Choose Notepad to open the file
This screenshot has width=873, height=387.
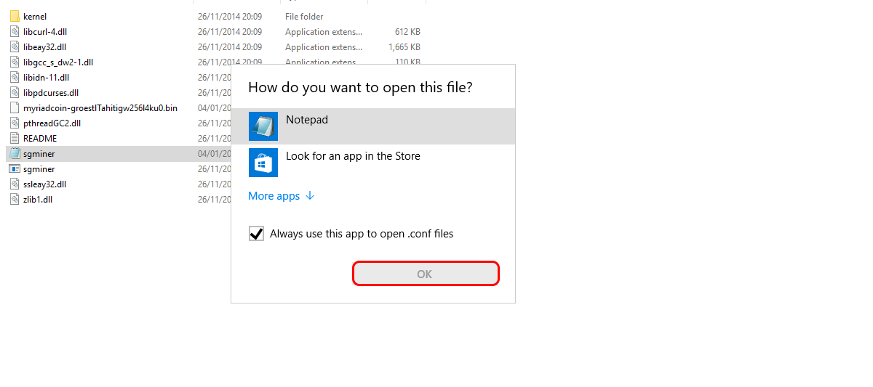pyautogui.click(x=373, y=126)
